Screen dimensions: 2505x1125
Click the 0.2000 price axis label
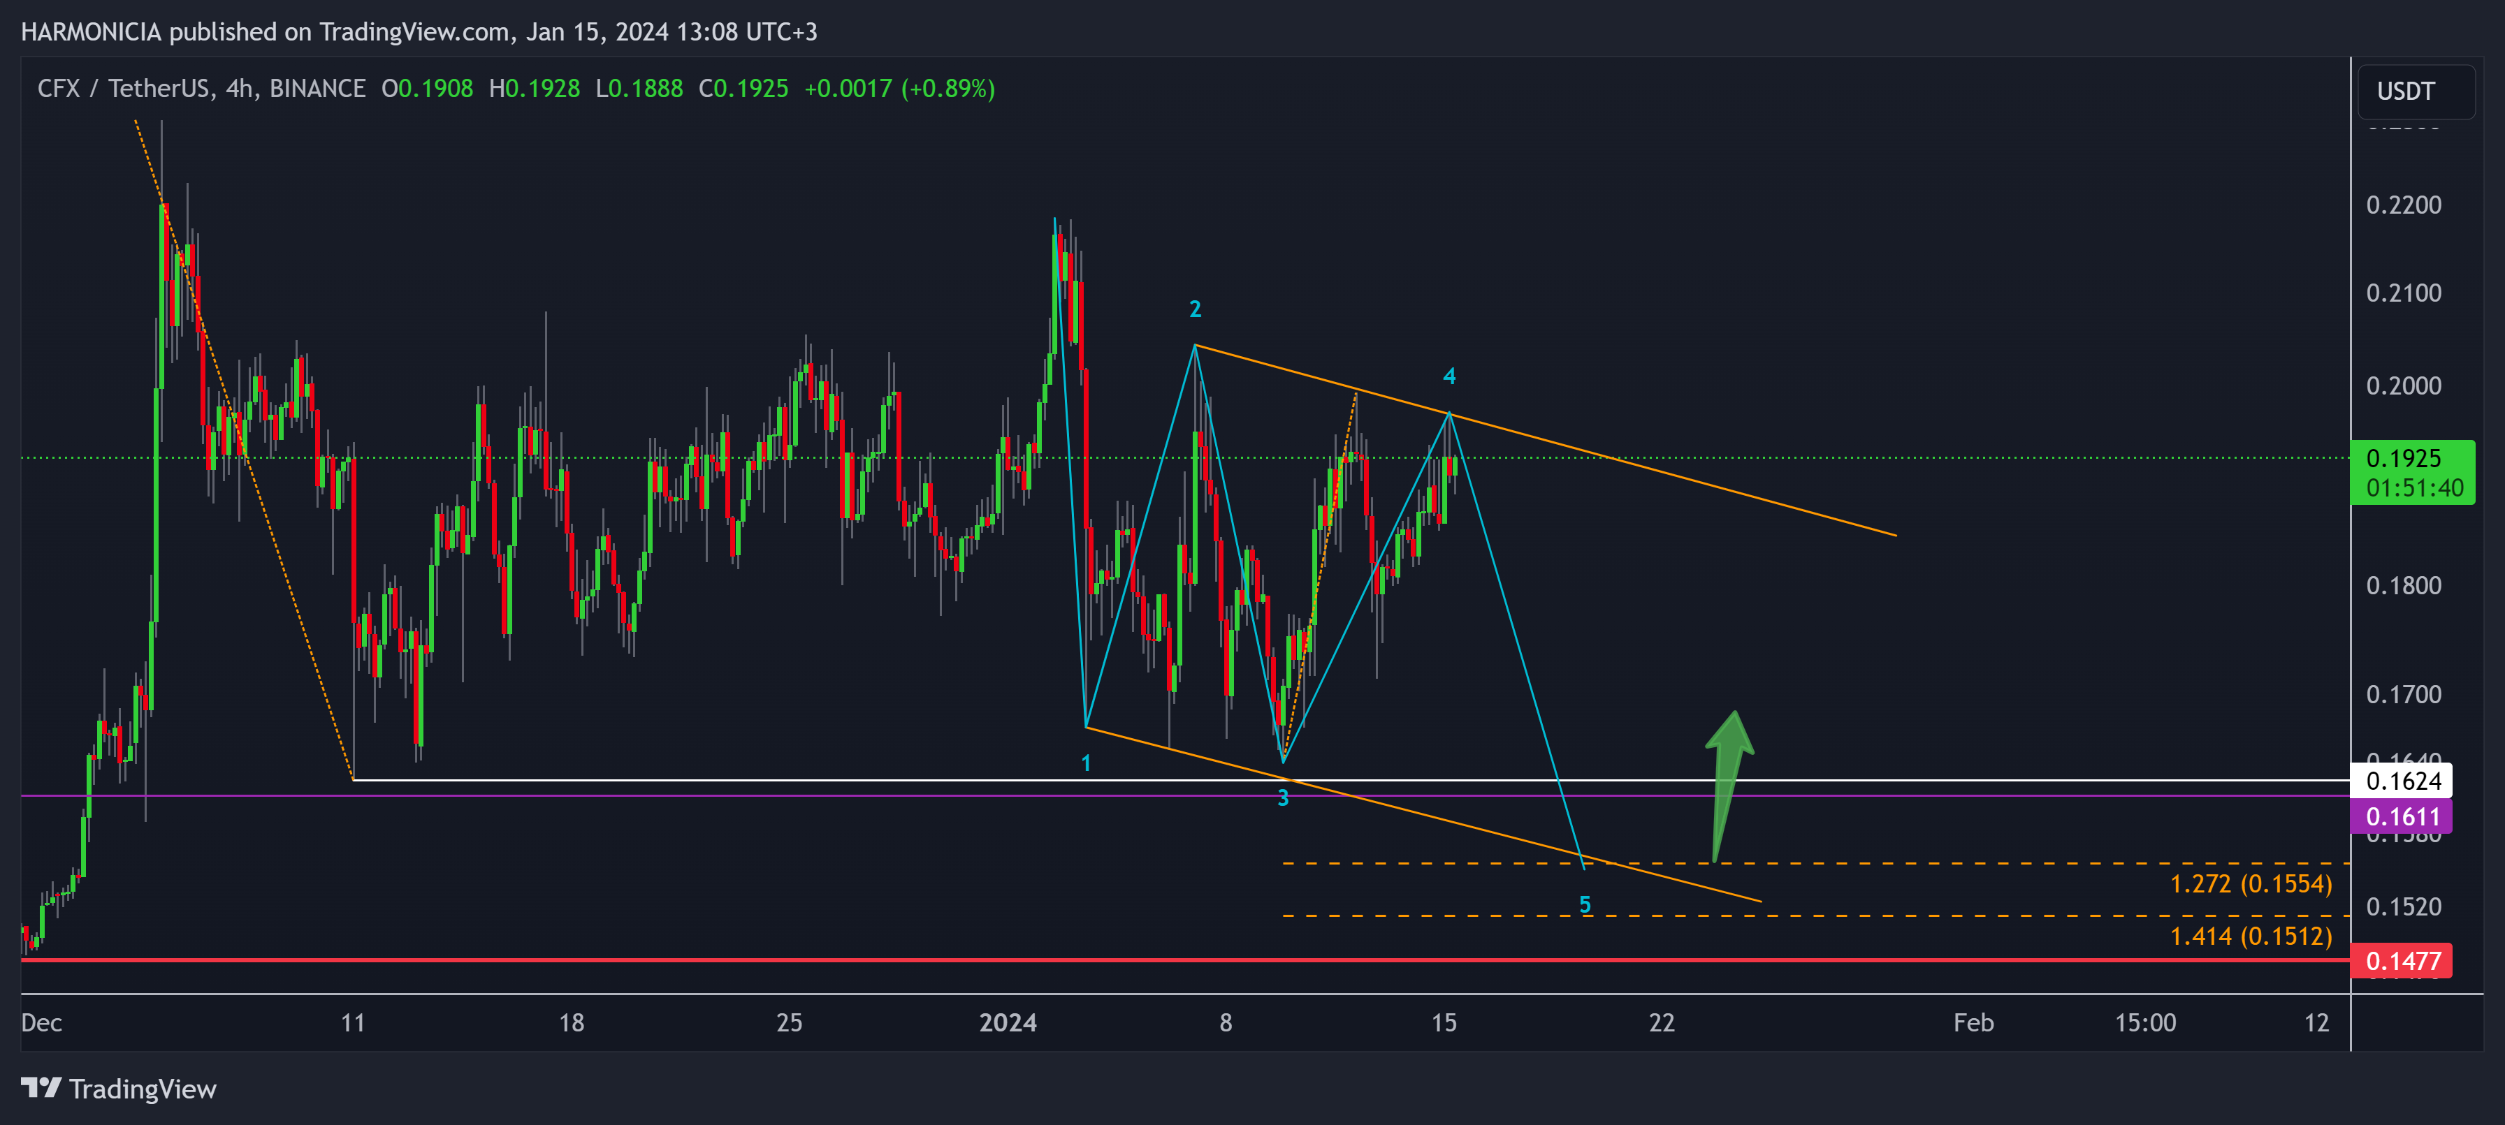[2403, 385]
